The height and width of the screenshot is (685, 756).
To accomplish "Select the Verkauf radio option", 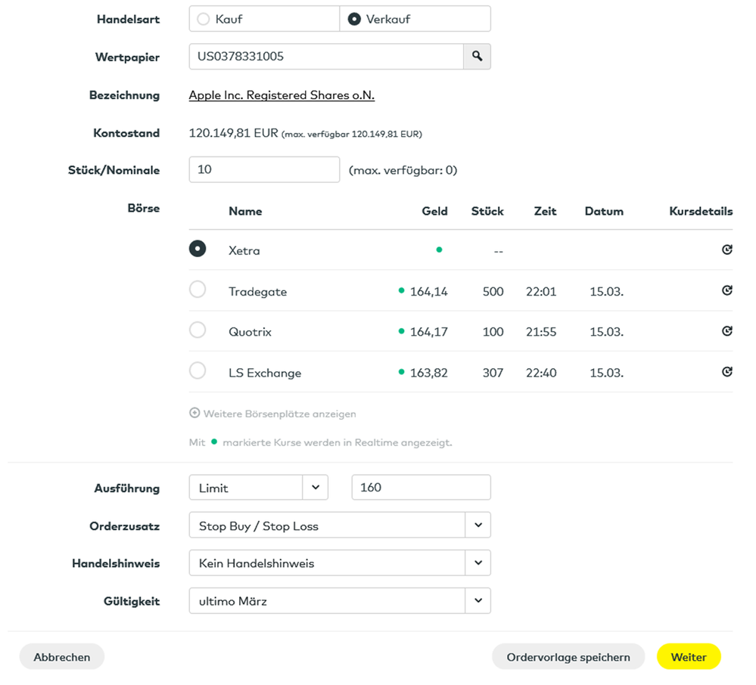I will click(354, 20).
